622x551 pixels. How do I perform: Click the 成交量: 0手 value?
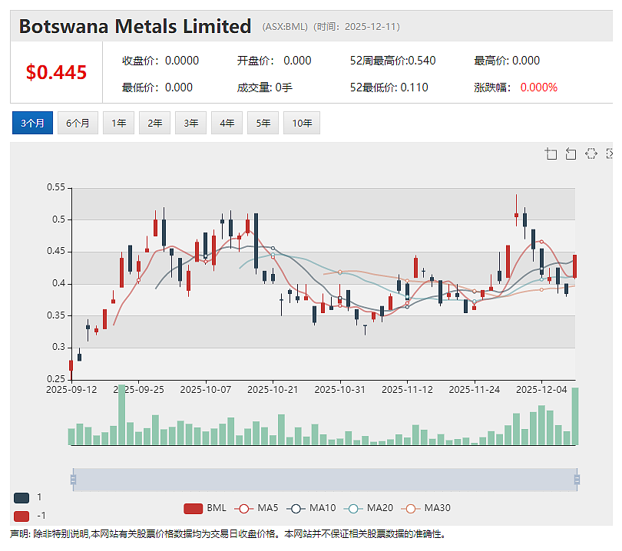pos(265,87)
